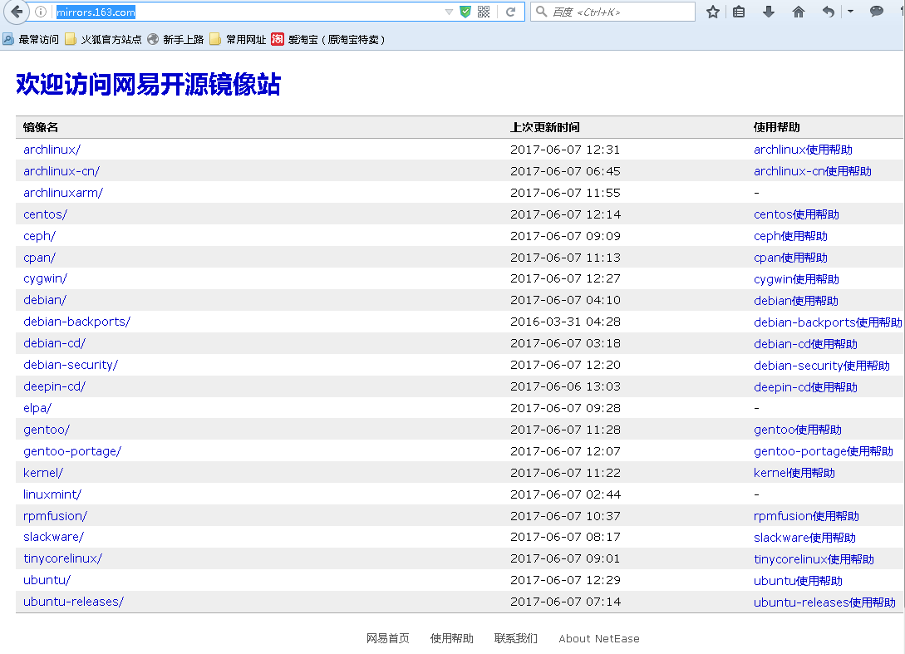Click the browser back arrow button
The image size is (905, 654).
(x=17, y=11)
